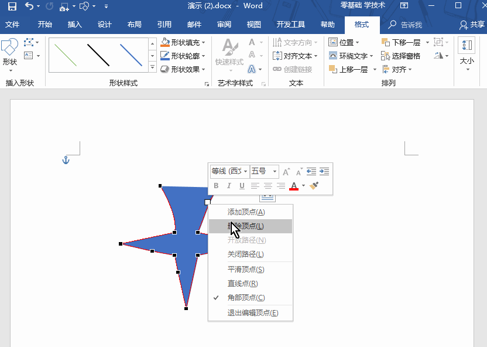Open the Shapes gallery button
The height and width of the screenshot is (347, 487).
click(9, 55)
